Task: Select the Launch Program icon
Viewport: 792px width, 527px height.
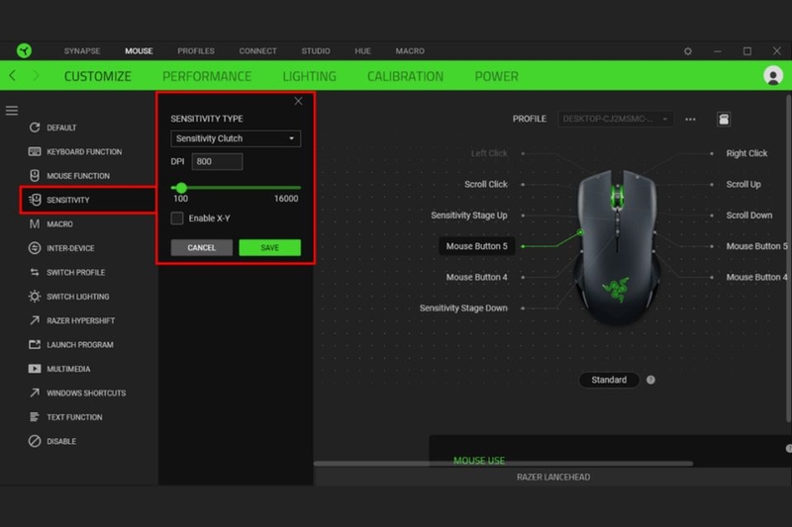Action: (35, 344)
